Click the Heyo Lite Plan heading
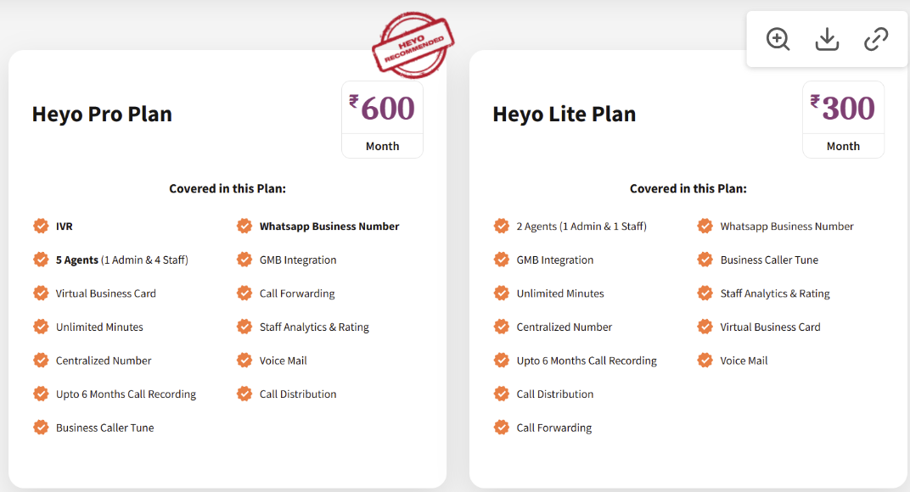This screenshot has width=910, height=492. pos(565,115)
